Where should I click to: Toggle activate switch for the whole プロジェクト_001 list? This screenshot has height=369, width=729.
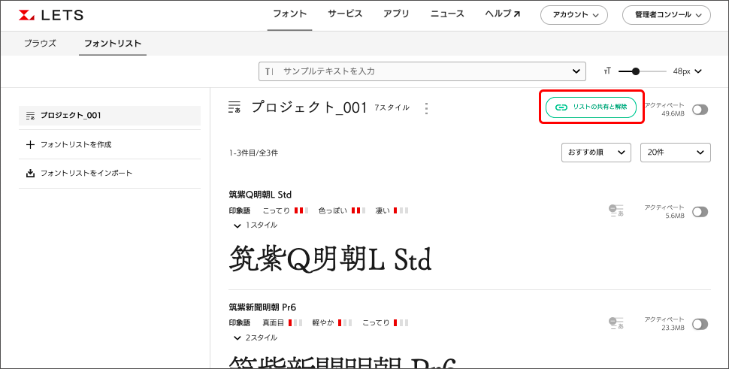pos(700,110)
